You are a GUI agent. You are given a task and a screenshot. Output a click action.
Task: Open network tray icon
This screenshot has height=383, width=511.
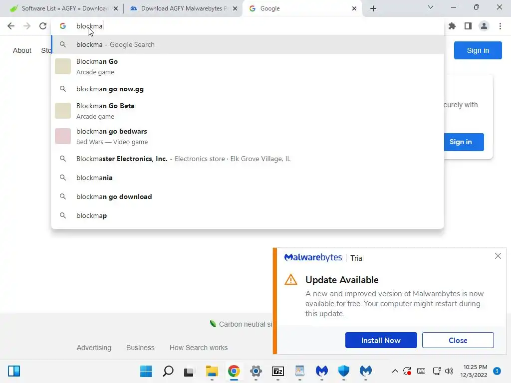tap(437, 371)
